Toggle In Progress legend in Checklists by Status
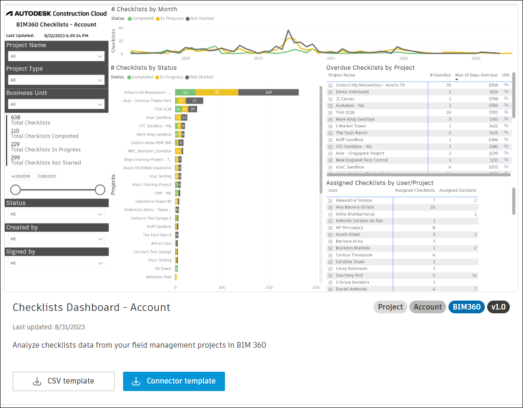The width and height of the screenshot is (523, 408). click(x=169, y=77)
